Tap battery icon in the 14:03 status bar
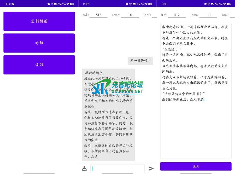The height and width of the screenshot is (174, 235). pyautogui.click(x=229, y=4)
